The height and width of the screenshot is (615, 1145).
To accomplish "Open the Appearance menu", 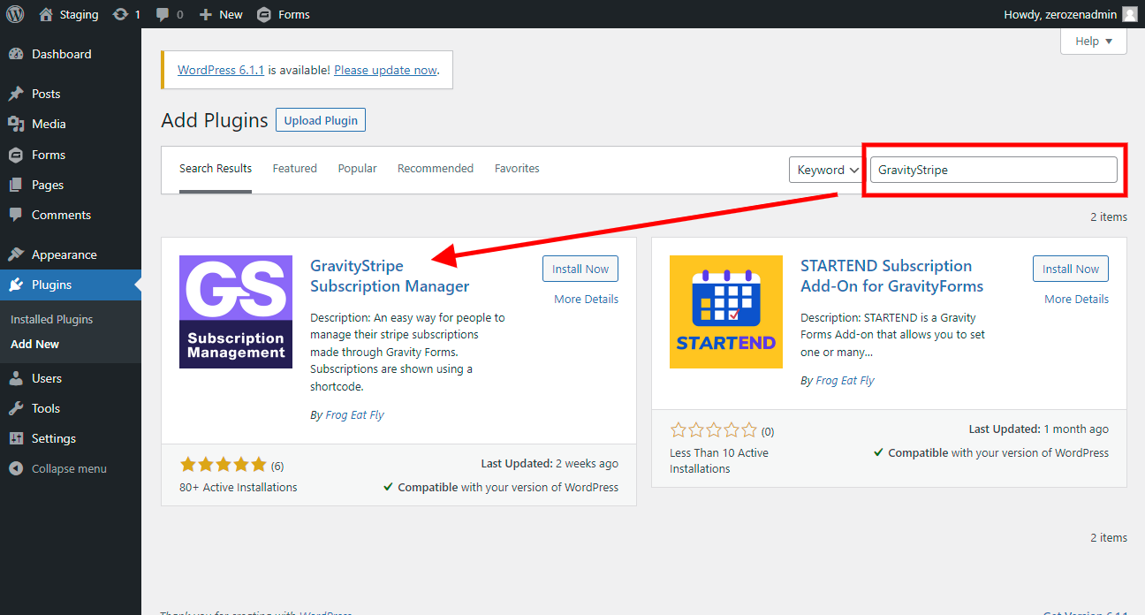I will click(71, 254).
